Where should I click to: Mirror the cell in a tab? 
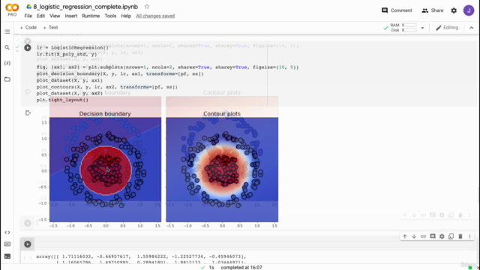451,236
